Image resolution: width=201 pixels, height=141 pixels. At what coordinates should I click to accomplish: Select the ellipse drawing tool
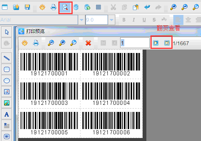coord(7,81)
